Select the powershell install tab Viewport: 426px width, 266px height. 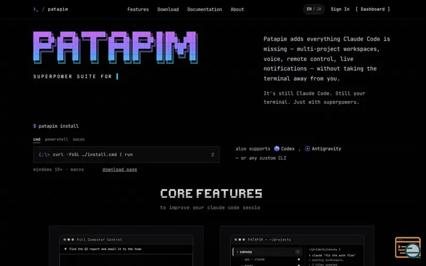tap(56, 139)
